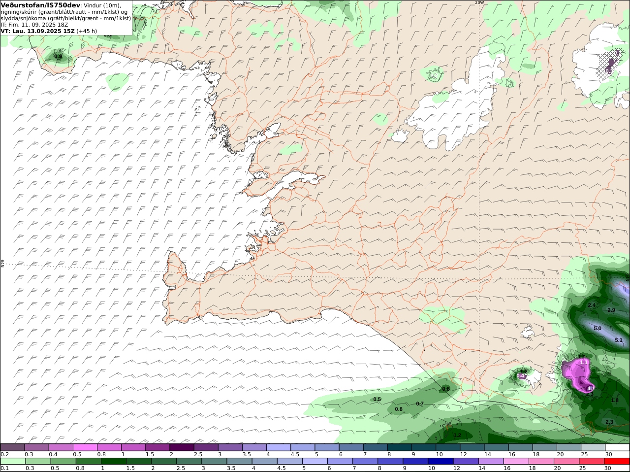Select the 0.9 precipitation value on the map
The height and width of the screenshot is (472, 630).
point(58,57)
